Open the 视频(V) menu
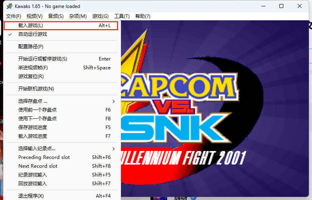Viewport: 312px width, 200px height. tap(35, 16)
